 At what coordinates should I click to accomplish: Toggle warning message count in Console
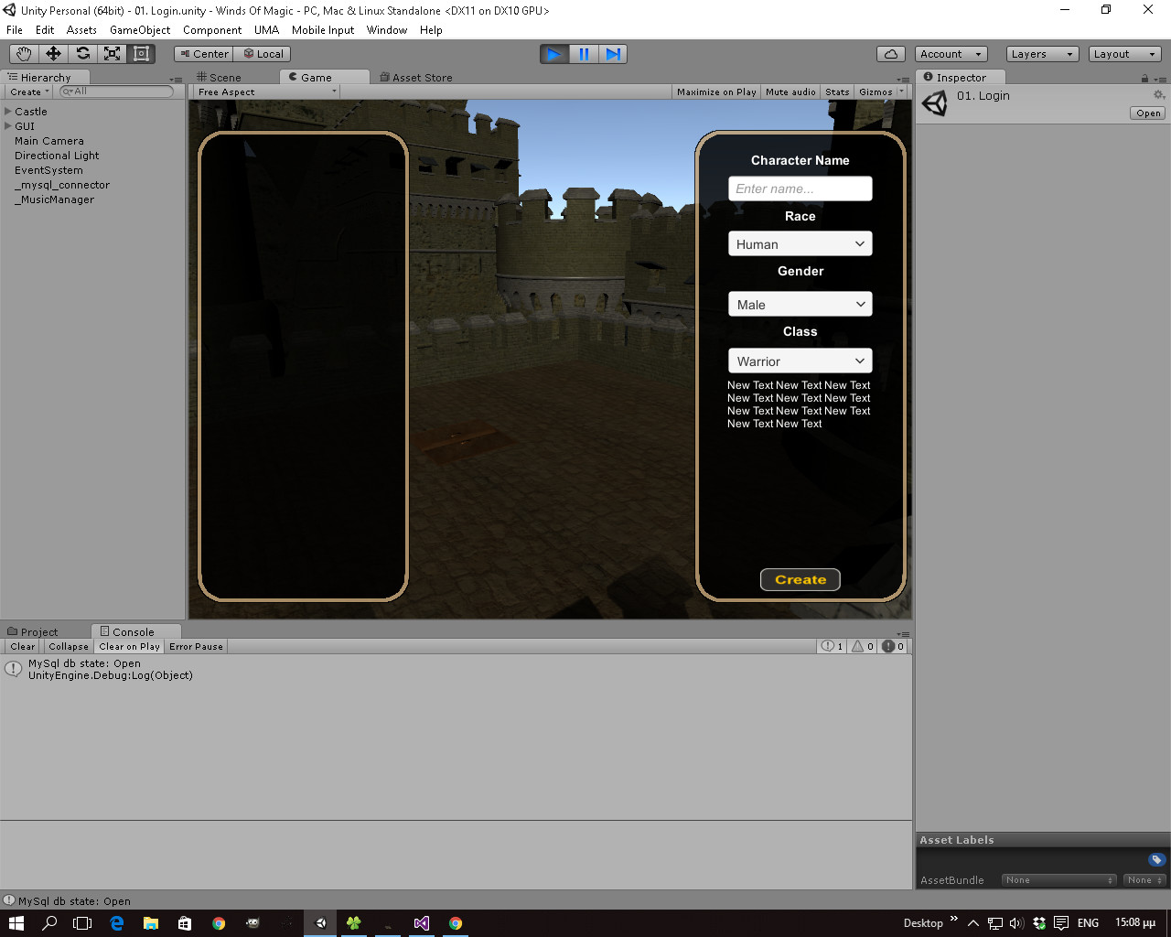tap(863, 646)
